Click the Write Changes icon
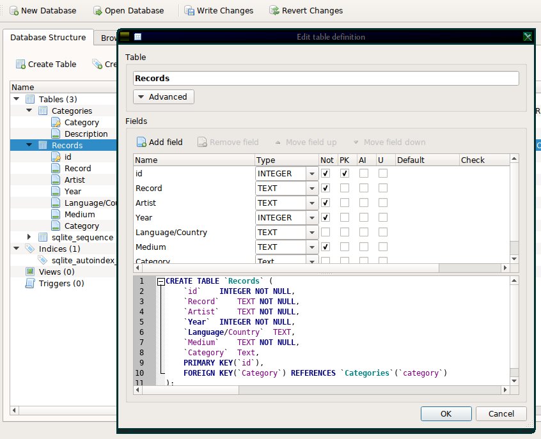 pyautogui.click(x=189, y=11)
